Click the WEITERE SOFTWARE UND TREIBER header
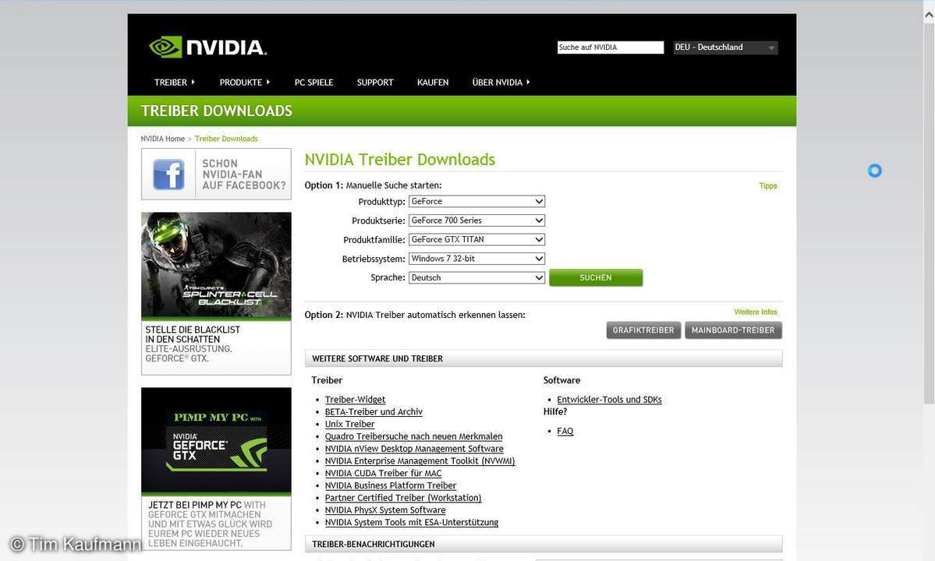The height and width of the screenshot is (561, 935). pyautogui.click(x=544, y=358)
